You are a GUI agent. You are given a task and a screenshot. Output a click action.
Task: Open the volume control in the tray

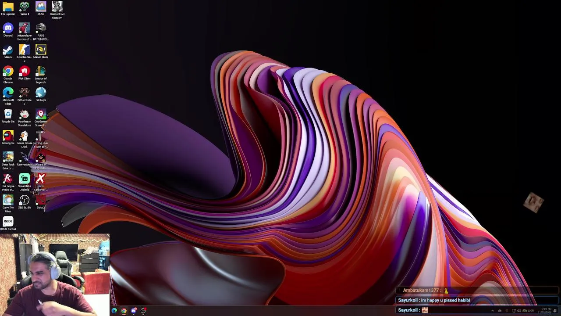pos(519,311)
